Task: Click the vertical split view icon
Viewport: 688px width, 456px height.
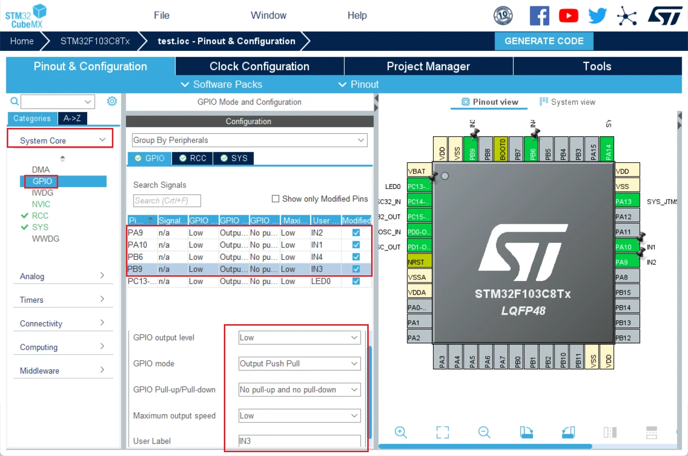Action: tap(610, 432)
